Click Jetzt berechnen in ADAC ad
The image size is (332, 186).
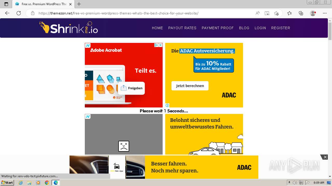point(190,86)
